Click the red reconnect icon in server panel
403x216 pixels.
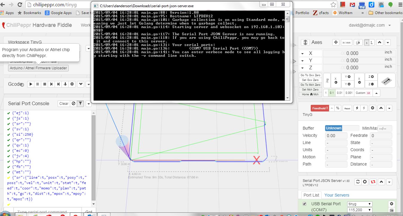pos(373,182)
